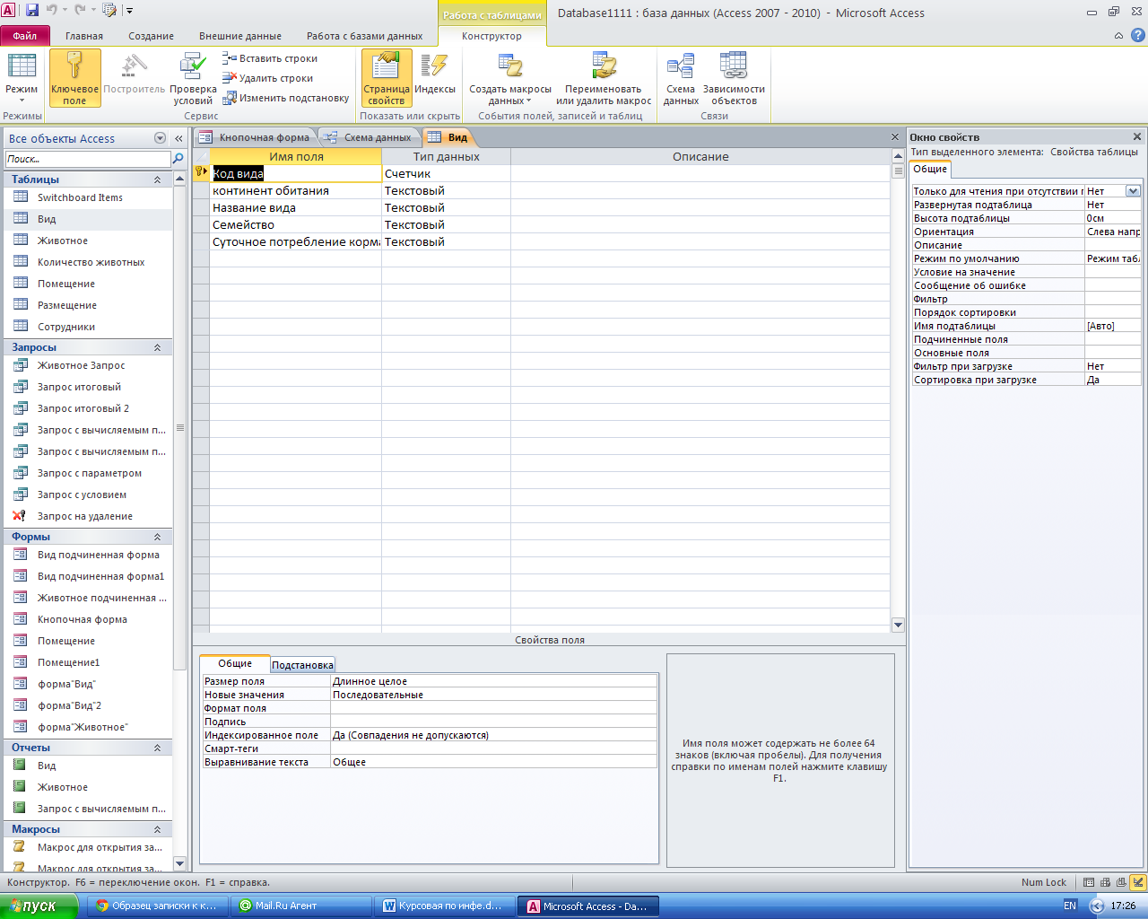Select the Животное report

pos(88,787)
